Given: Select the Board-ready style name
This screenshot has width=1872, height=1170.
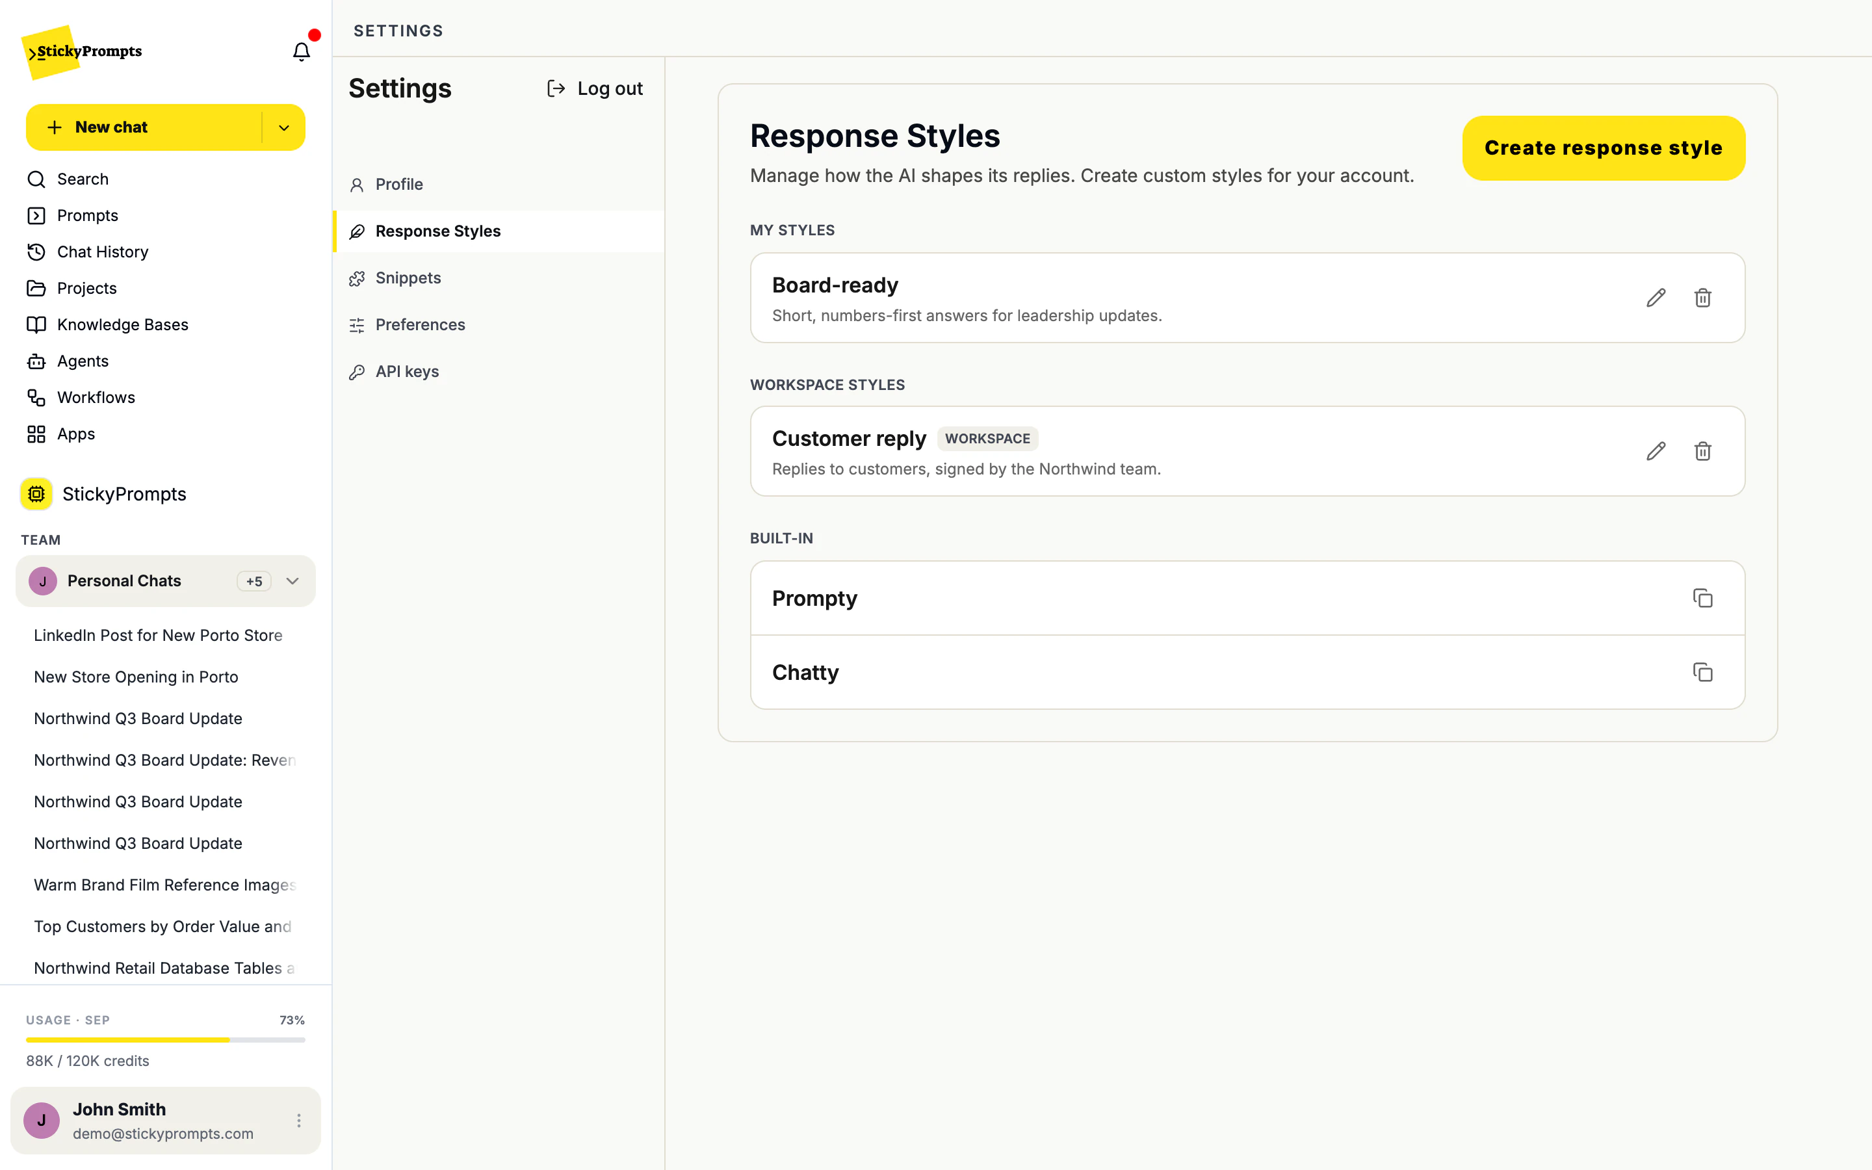Looking at the screenshot, I should (835, 285).
